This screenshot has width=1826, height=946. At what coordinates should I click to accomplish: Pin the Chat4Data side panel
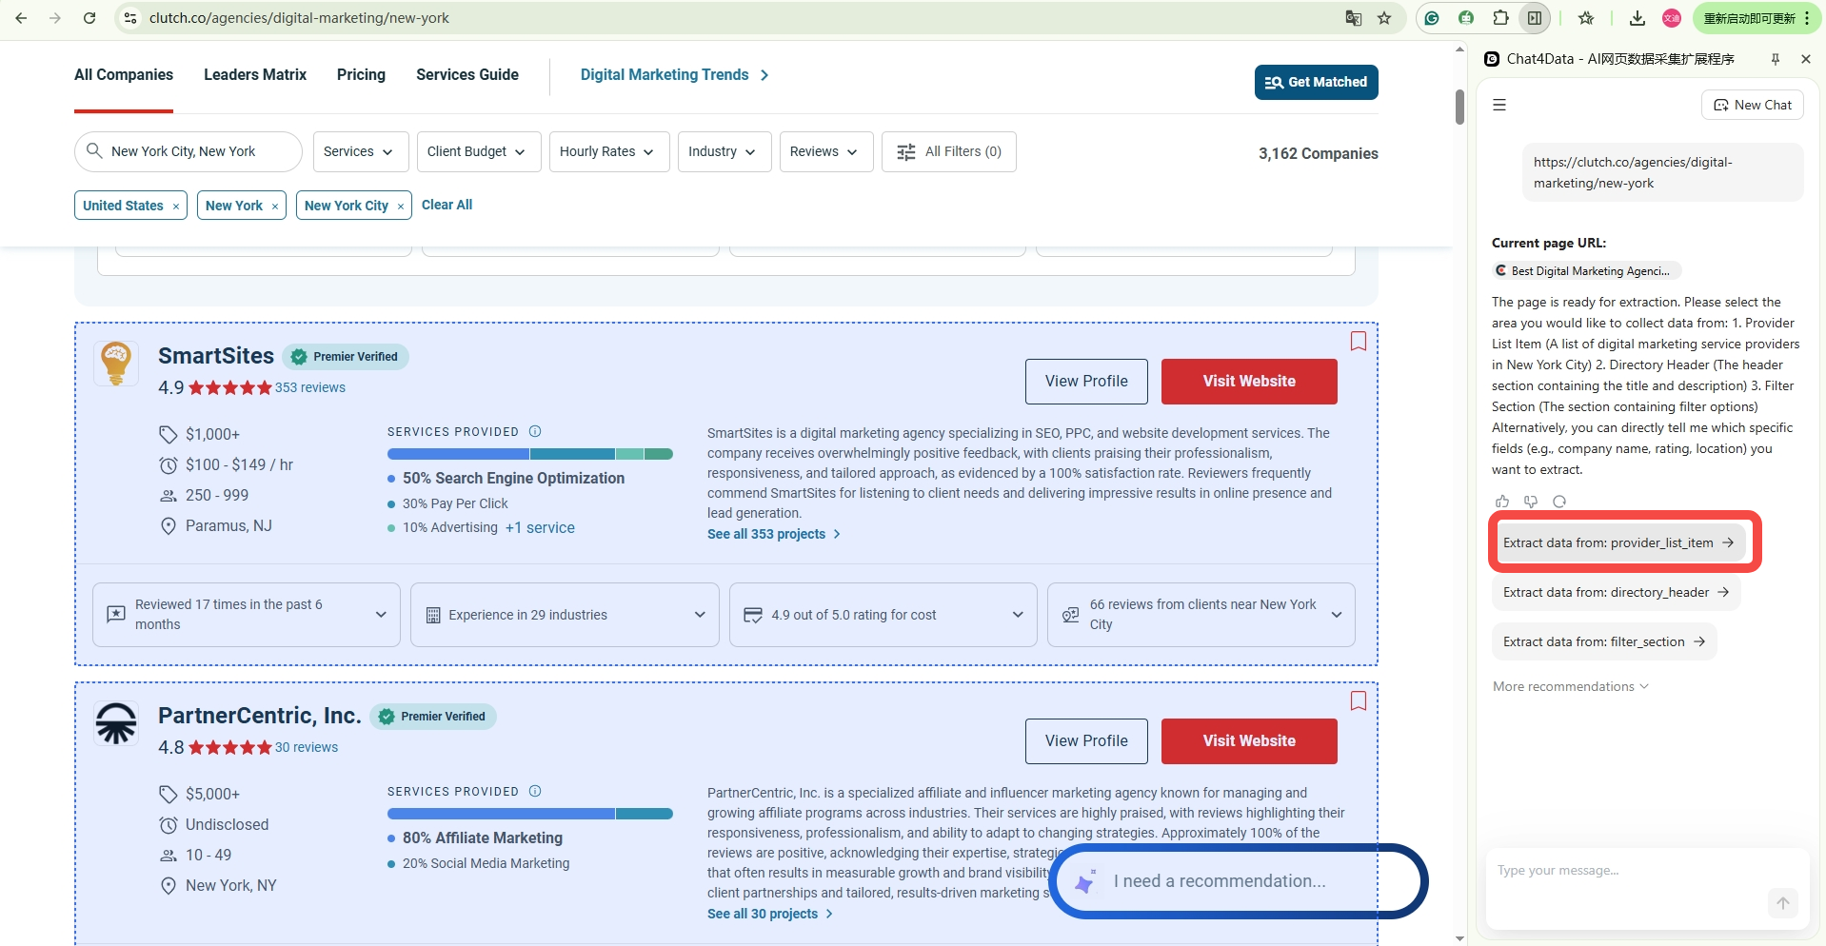(1776, 59)
